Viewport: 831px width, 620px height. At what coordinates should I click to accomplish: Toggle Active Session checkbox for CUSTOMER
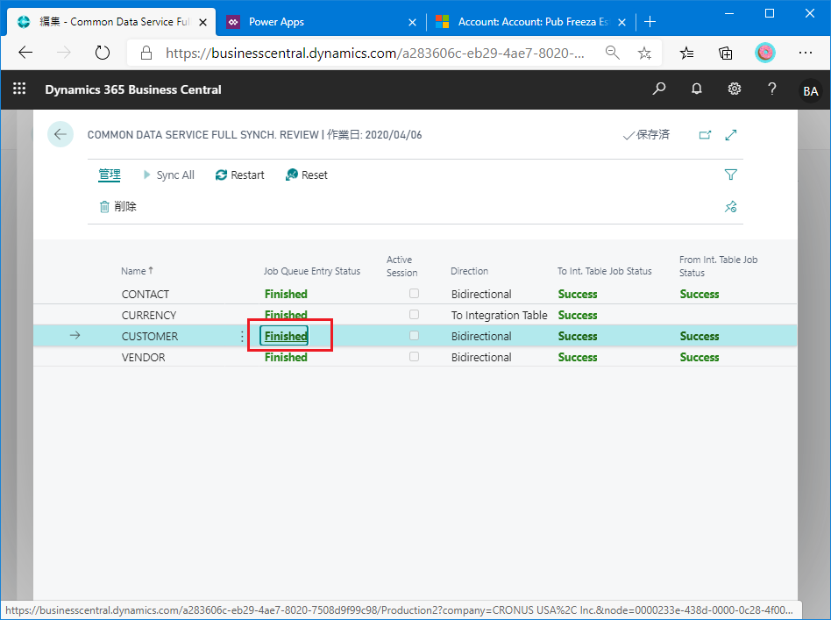(x=414, y=335)
